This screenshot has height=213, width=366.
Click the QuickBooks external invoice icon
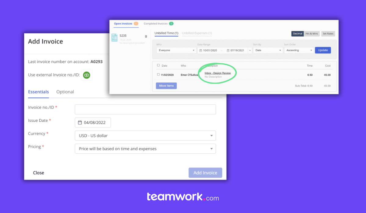(x=86, y=75)
